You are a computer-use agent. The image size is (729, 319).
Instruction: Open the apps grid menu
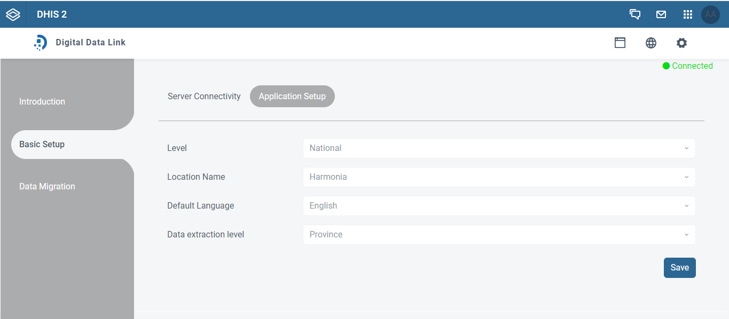coord(688,14)
